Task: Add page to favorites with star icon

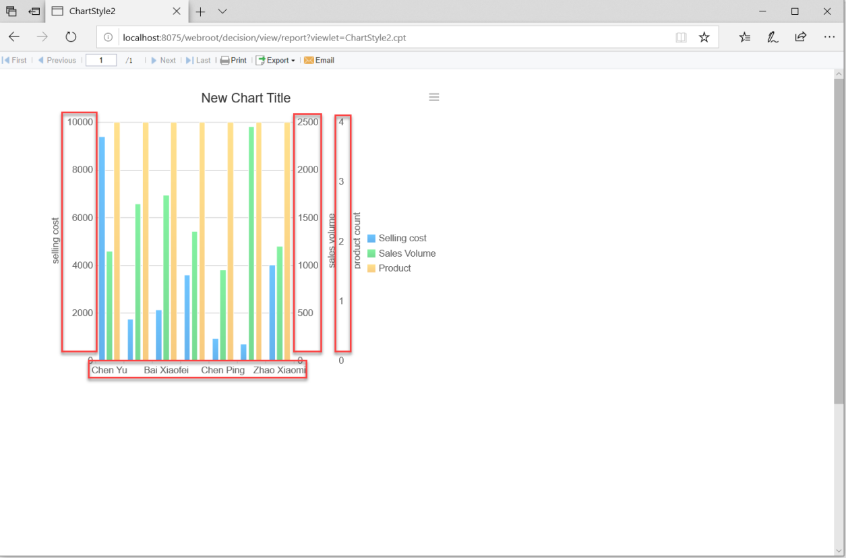Action: pyautogui.click(x=704, y=37)
